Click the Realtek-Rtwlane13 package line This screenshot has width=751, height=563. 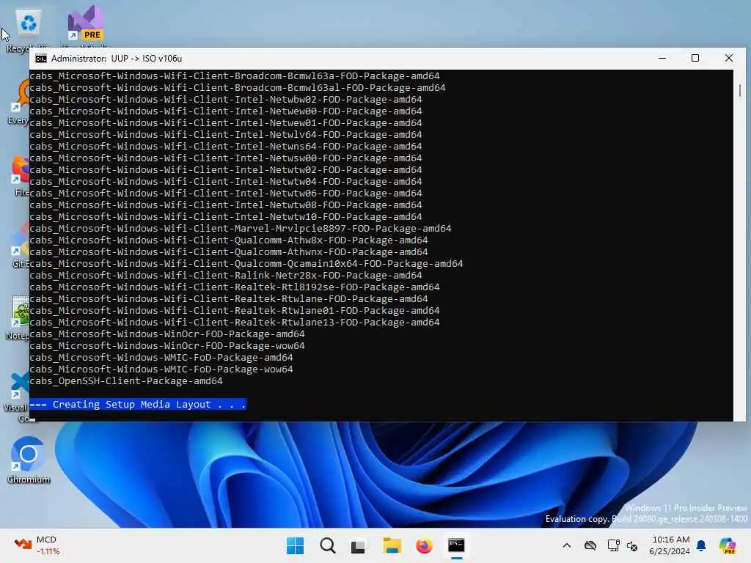pos(235,323)
